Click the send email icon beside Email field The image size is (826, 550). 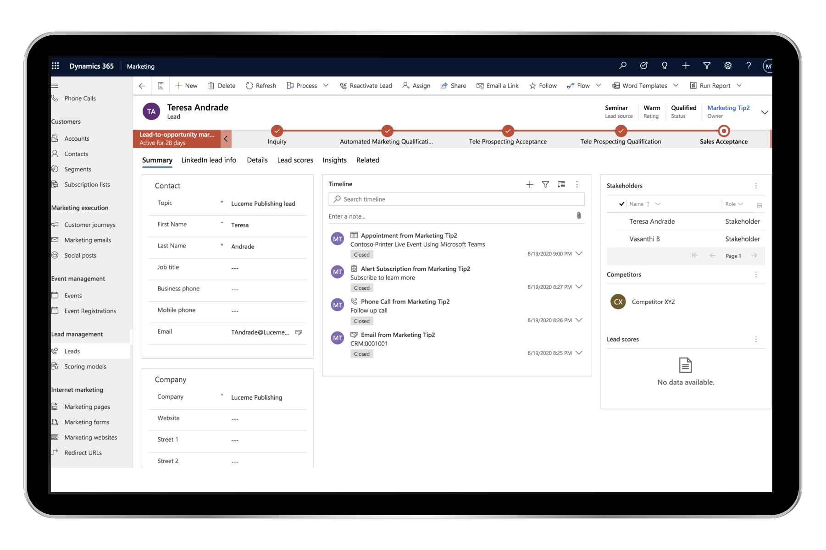pos(299,332)
